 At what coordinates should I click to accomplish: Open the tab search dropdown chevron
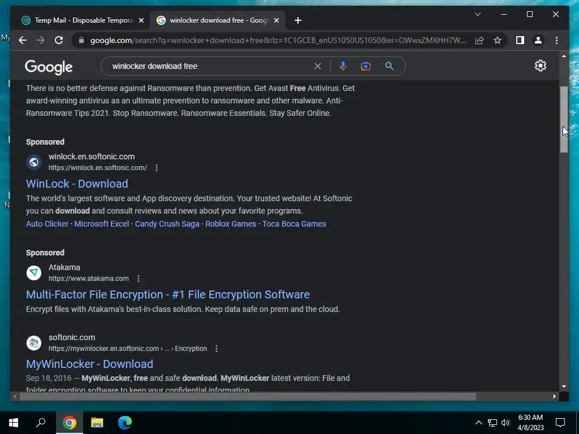[x=477, y=14]
